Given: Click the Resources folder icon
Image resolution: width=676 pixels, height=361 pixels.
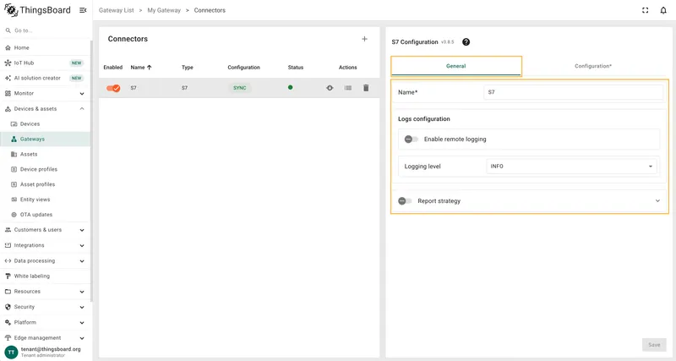Looking at the screenshot, I should click(x=8, y=292).
